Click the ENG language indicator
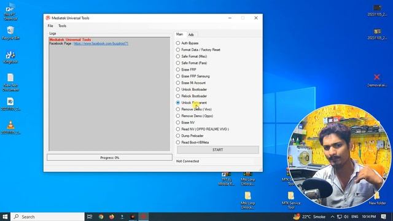This screenshot has height=221, width=393. (355, 217)
